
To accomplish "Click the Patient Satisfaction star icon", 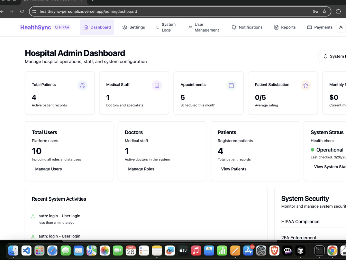I will (306, 85).
